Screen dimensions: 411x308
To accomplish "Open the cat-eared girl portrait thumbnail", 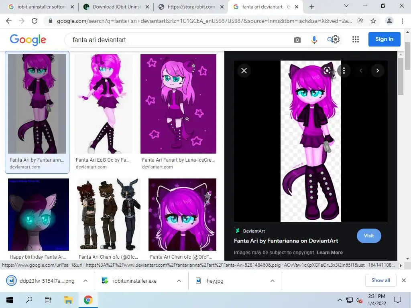I will click(x=183, y=215).
